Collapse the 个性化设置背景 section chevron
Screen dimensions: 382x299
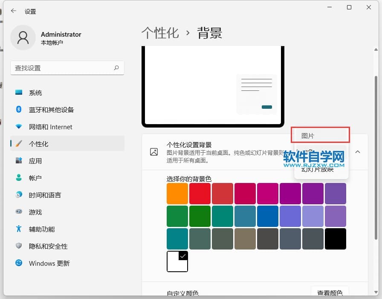358,152
